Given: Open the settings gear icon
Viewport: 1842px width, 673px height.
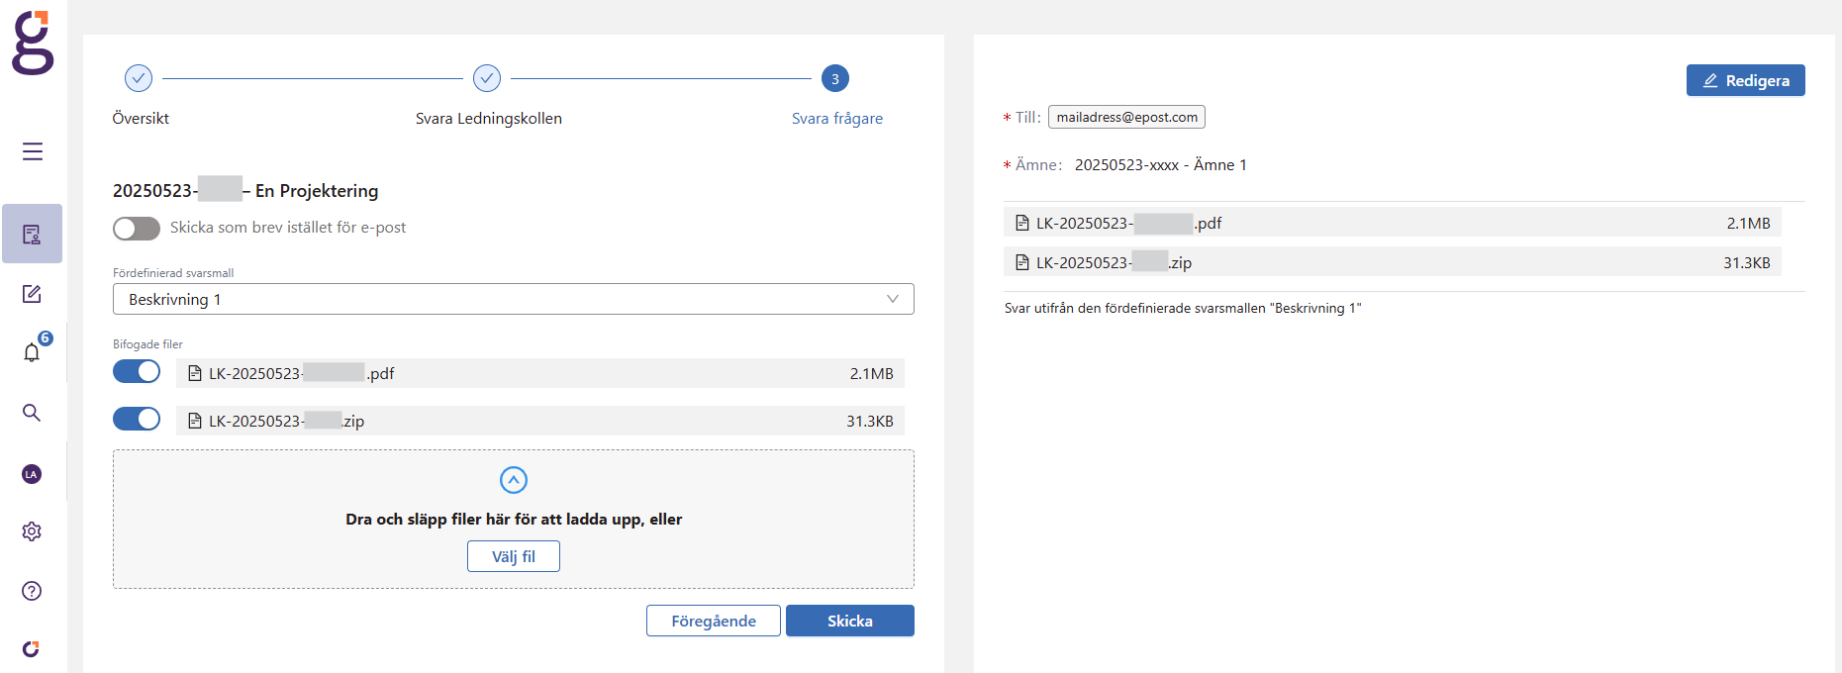Looking at the screenshot, I should point(32,531).
